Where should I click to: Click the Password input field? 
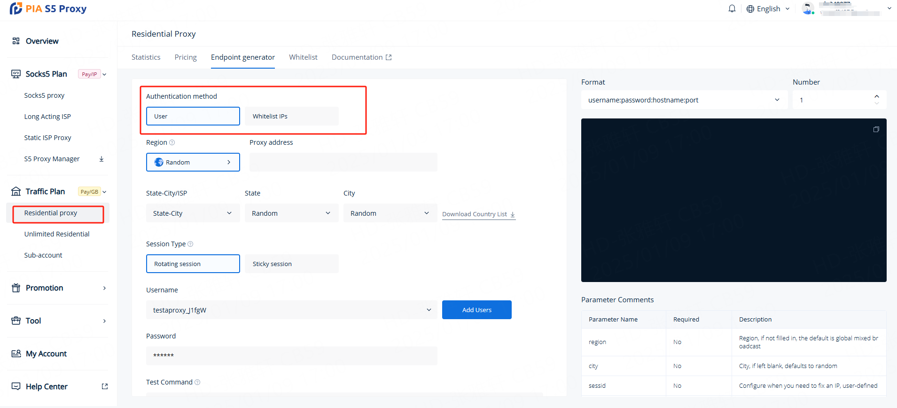(x=291, y=356)
